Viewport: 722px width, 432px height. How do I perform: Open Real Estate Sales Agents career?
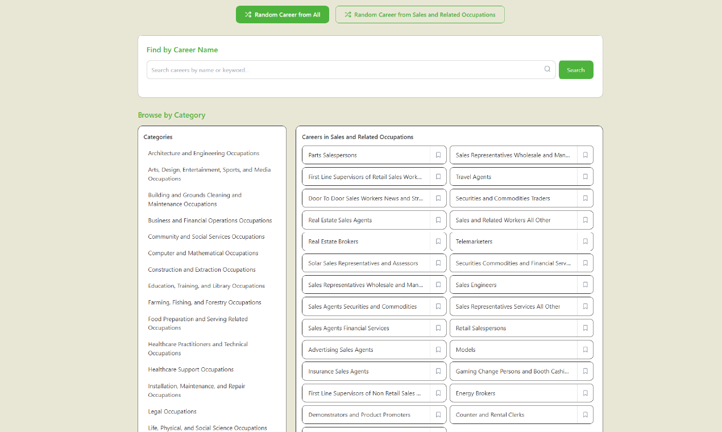[x=366, y=220]
